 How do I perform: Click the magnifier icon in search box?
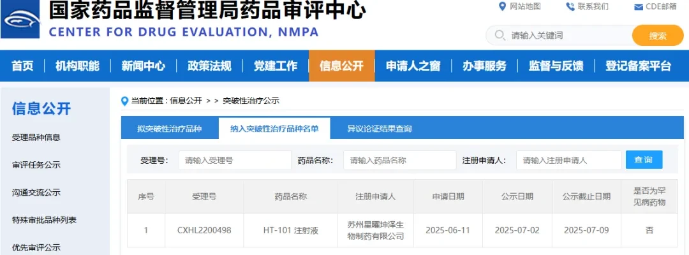[500, 35]
